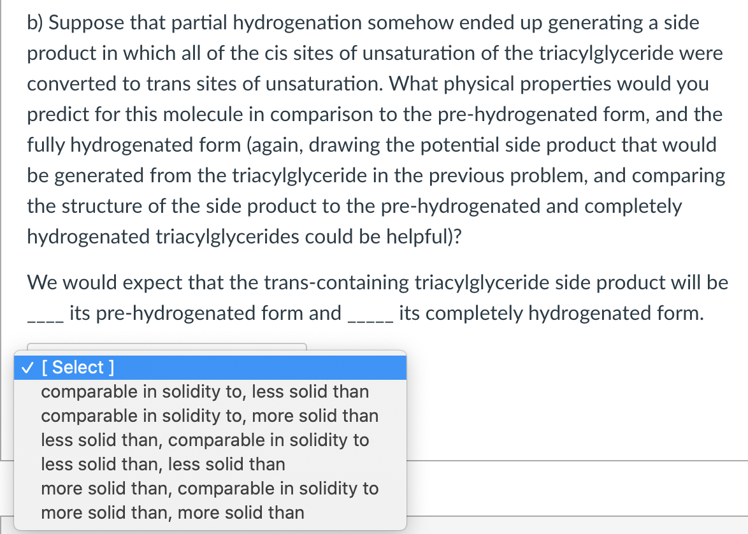
Task: Choose 'comparable in solidity to, less solid than'
Action: click(x=205, y=391)
